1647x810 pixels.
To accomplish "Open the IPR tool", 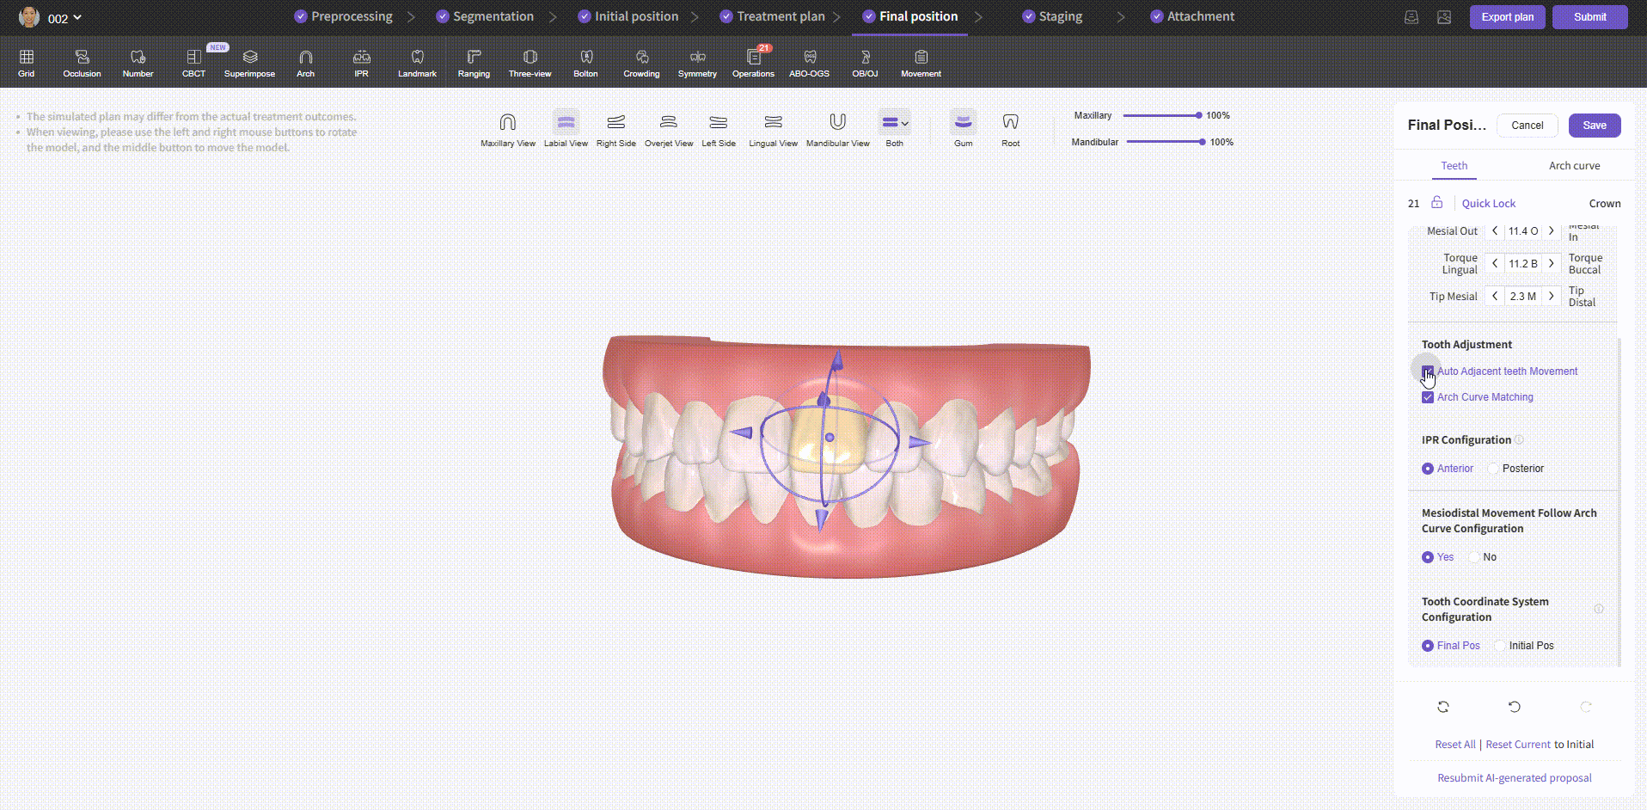I will pos(361,63).
